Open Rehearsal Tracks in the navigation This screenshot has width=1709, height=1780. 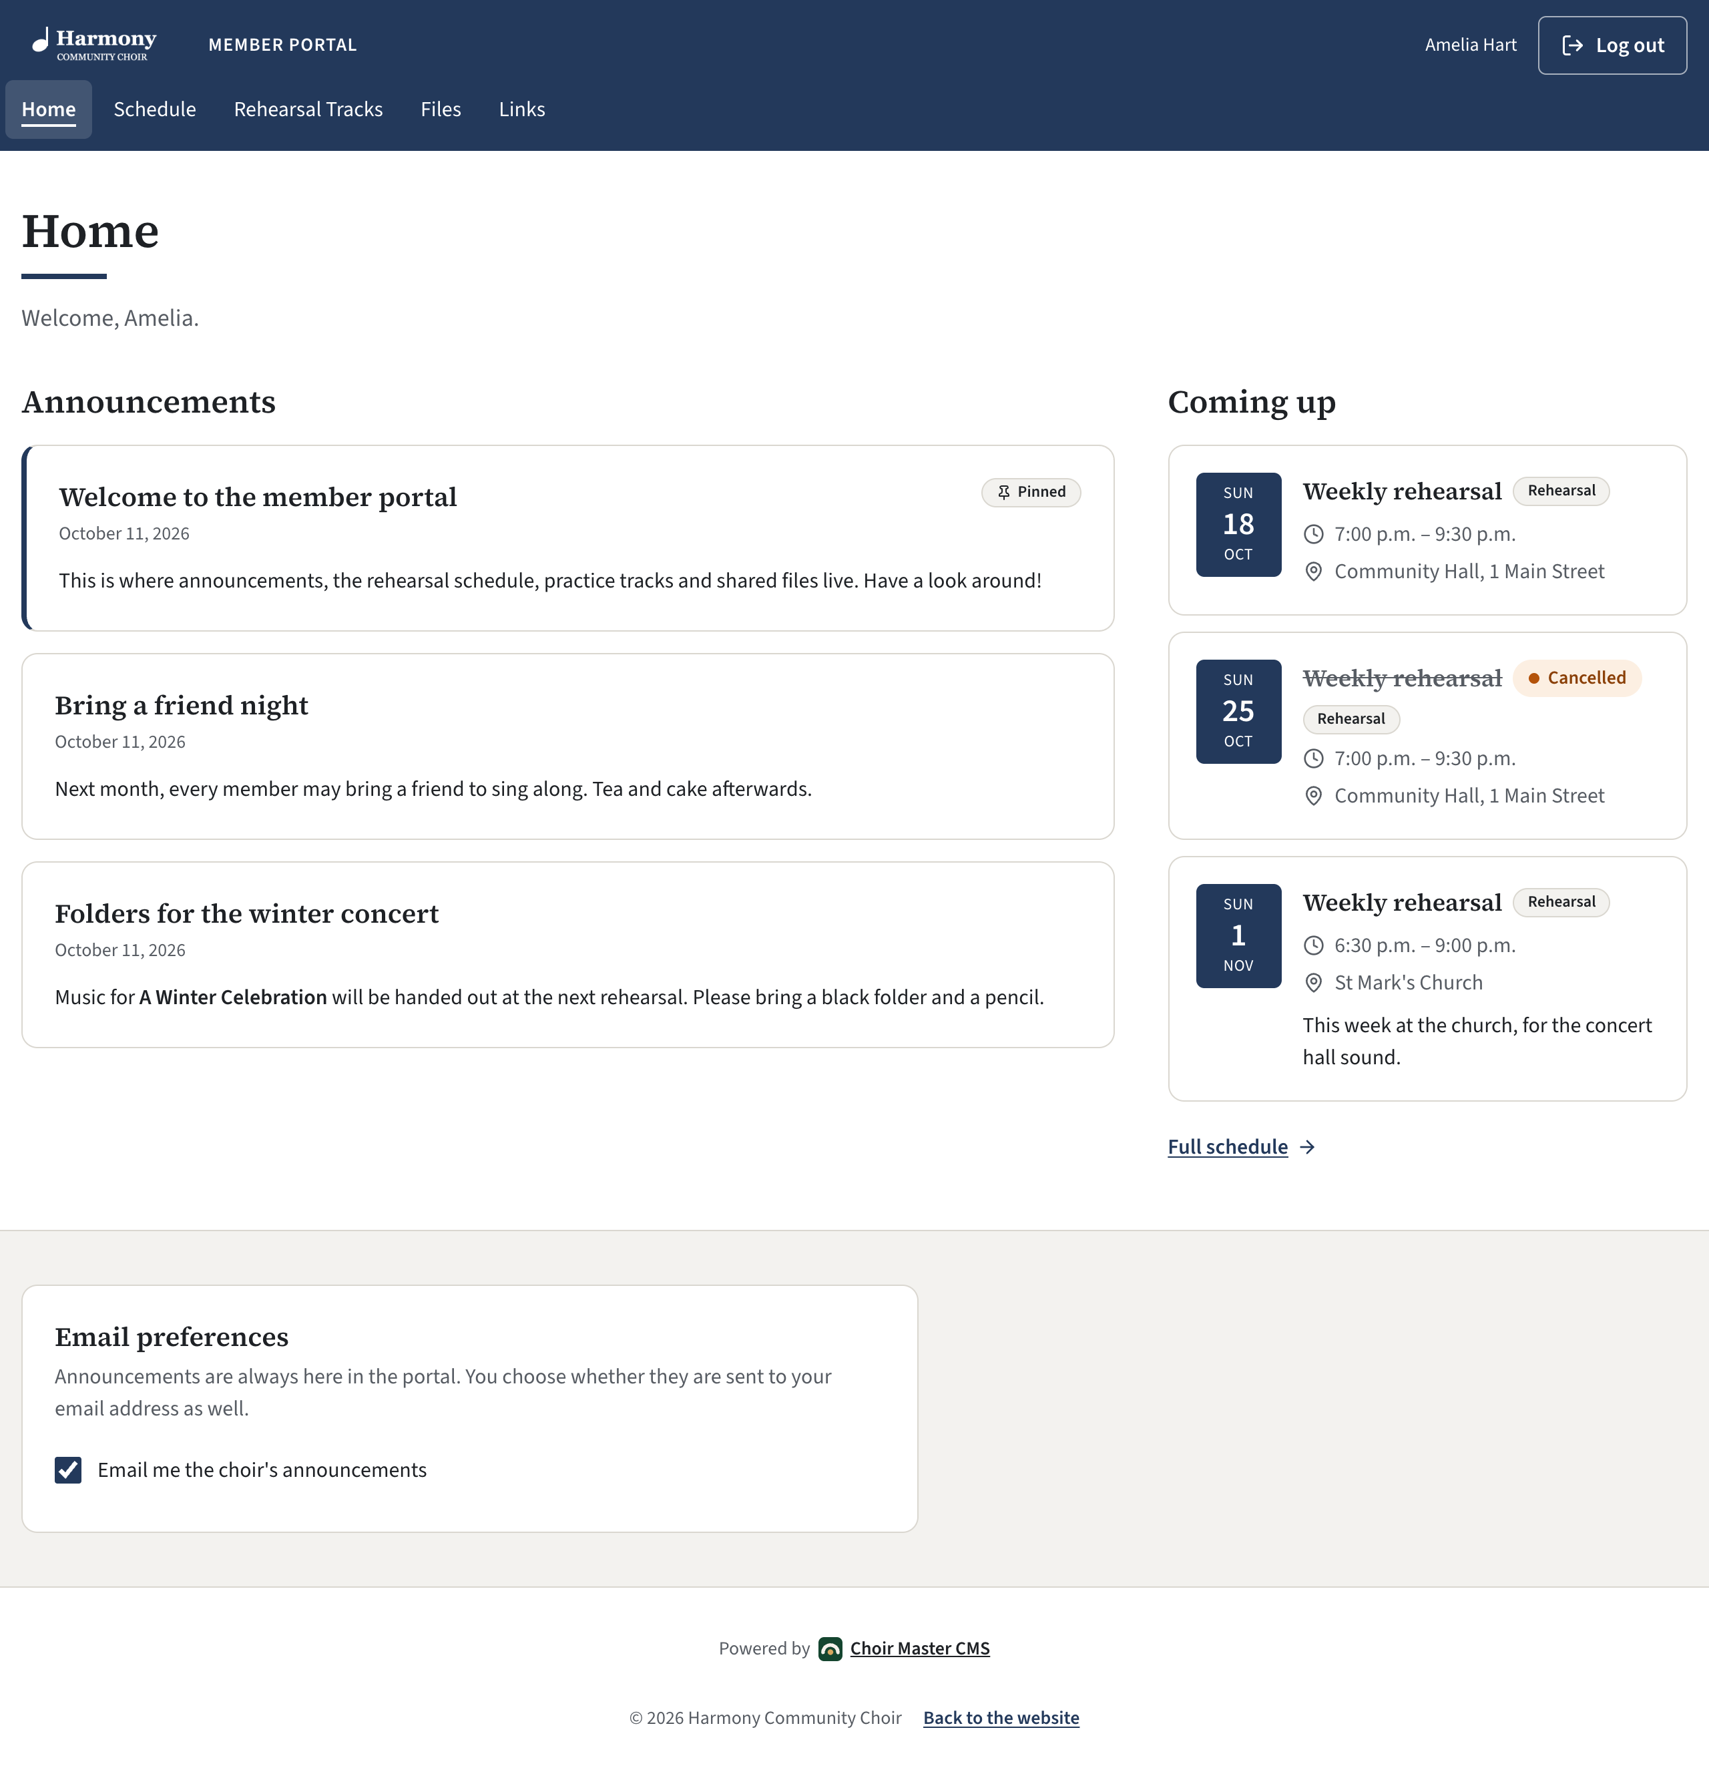(308, 109)
